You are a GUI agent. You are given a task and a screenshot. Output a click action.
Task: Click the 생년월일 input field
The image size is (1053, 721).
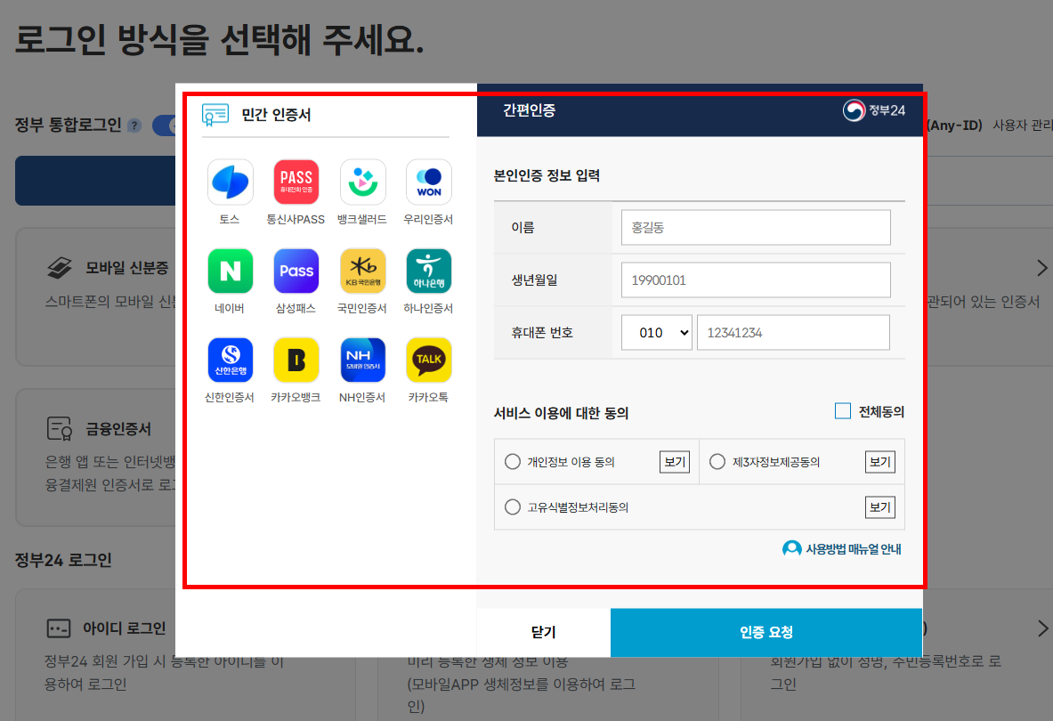[x=756, y=279]
